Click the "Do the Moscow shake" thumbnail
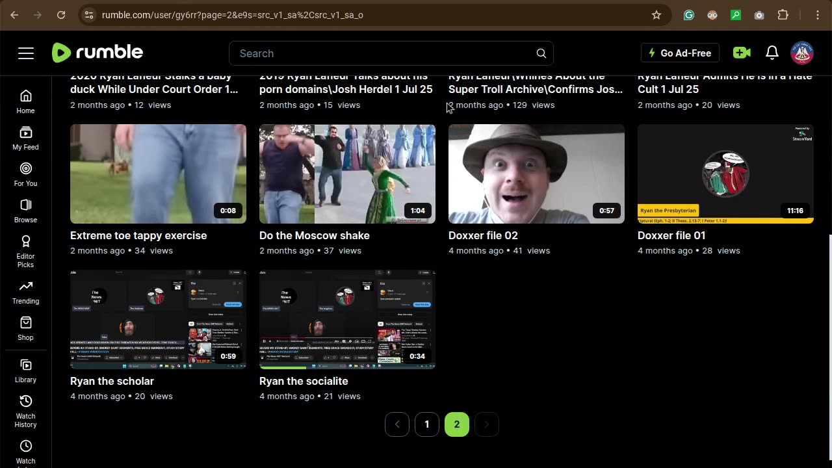 pos(347,174)
